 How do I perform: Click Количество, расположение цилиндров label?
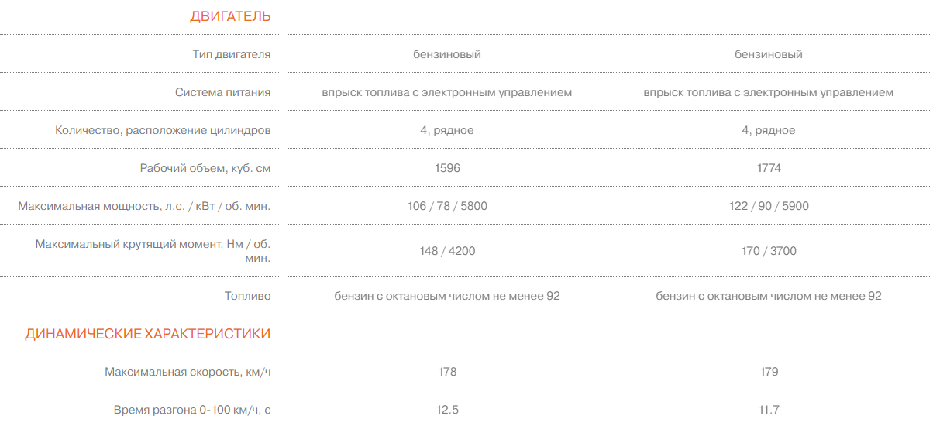click(x=163, y=130)
